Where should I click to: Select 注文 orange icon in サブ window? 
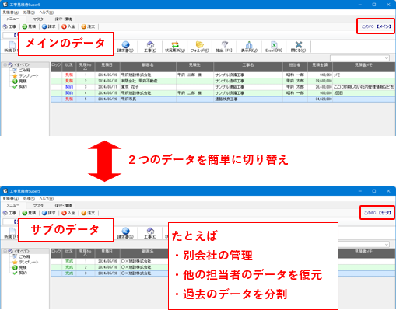pyautogui.click(x=88, y=213)
